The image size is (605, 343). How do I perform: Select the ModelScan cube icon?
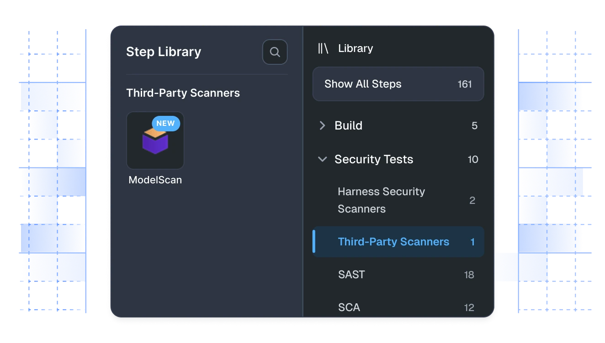click(x=155, y=140)
